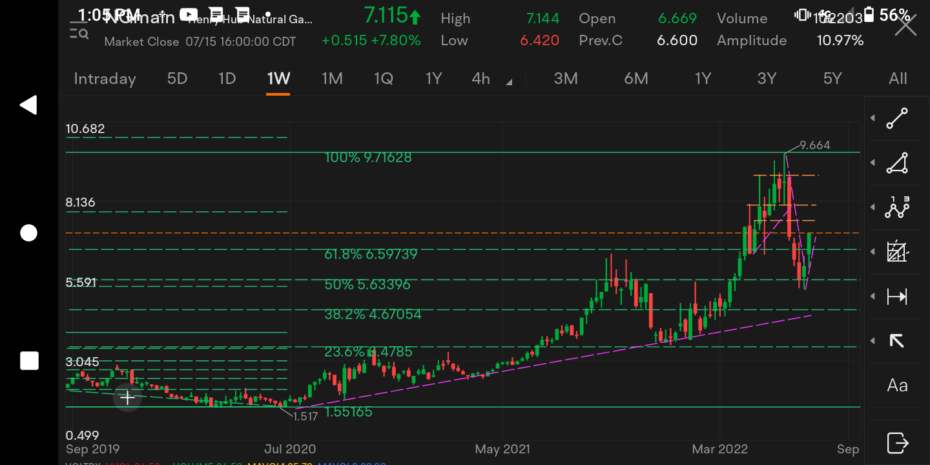The image size is (930, 465).
Task: Select the triangle shape drawing tool
Action: pos(897,163)
